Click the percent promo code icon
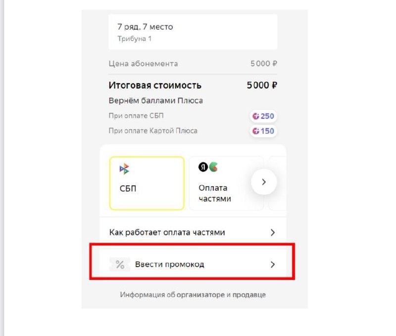Screen dimensions: 396x336 coord(119,264)
